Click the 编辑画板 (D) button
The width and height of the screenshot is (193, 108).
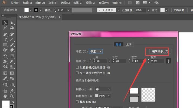pyautogui.click(x=160, y=51)
